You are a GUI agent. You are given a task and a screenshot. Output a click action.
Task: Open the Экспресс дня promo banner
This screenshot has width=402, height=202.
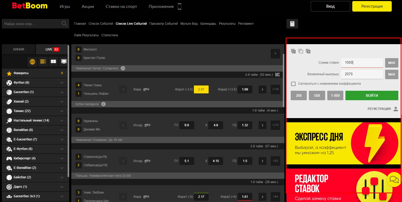[343, 143]
